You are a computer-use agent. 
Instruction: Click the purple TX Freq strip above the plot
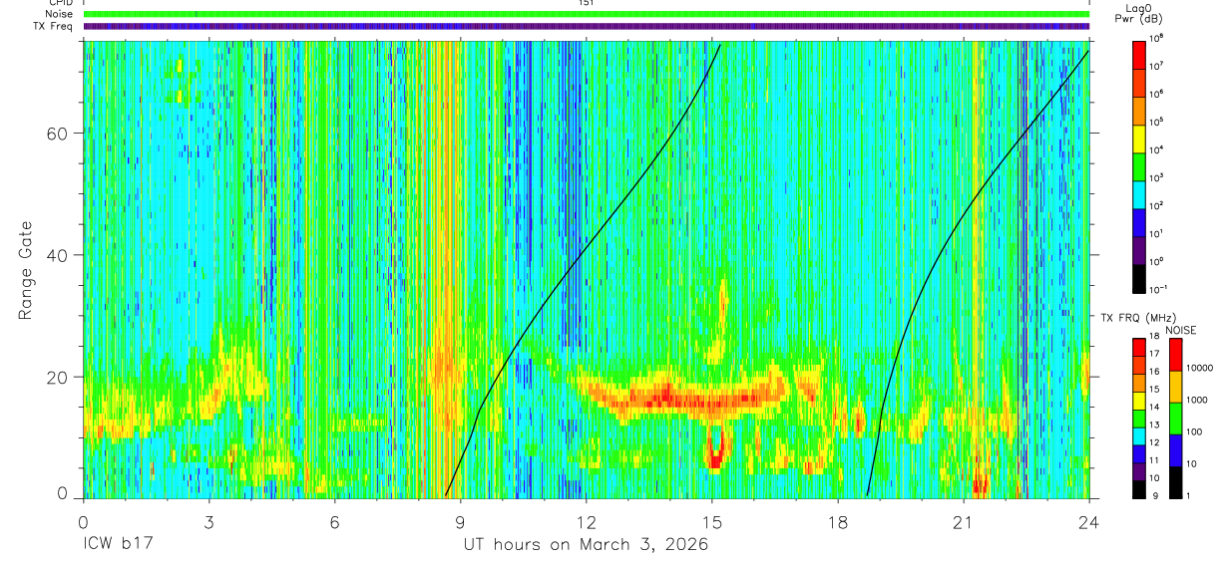tap(587, 26)
